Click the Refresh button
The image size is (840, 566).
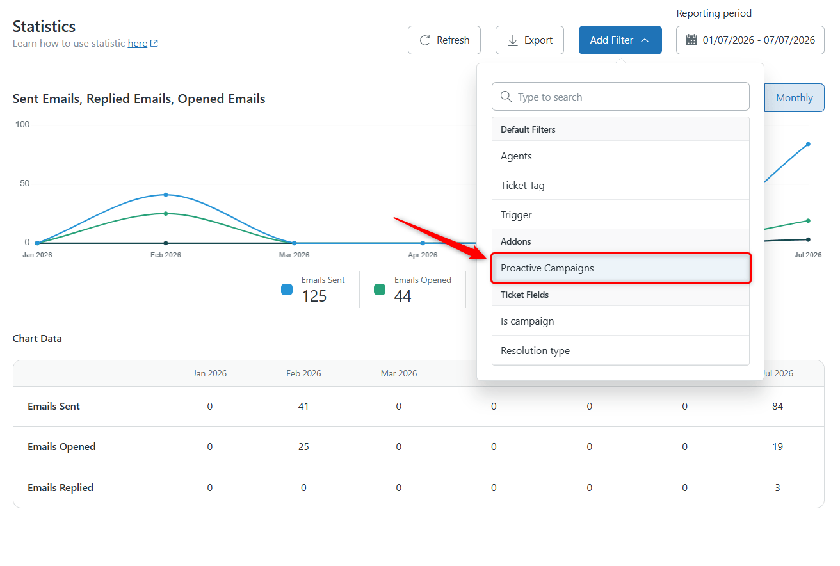pos(444,40)
